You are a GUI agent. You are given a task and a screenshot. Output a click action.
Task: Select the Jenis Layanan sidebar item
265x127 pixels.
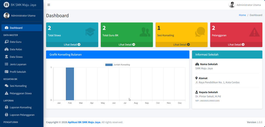pos(18,64)
